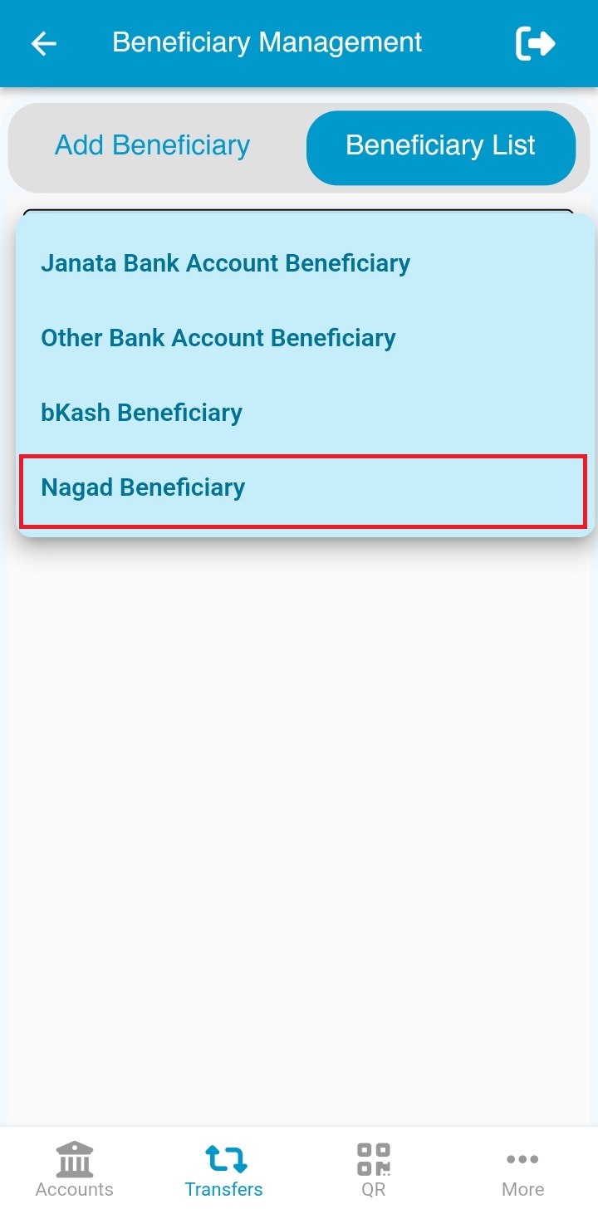Pick bKash Beneficiary from the list
The height and width of the screenshot is (1214, 598).
pos(142,413)
